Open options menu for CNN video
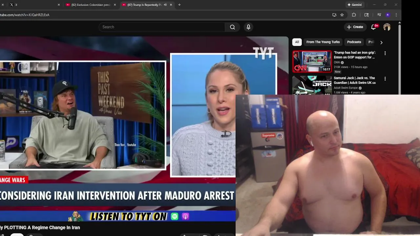 pos(385,53)
